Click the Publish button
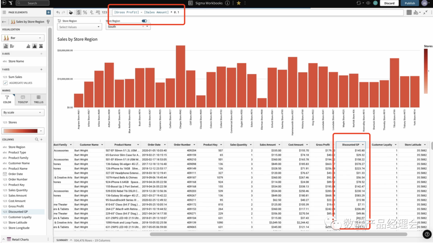The width and height of the screenshot is (433, 243). point(410,3)
